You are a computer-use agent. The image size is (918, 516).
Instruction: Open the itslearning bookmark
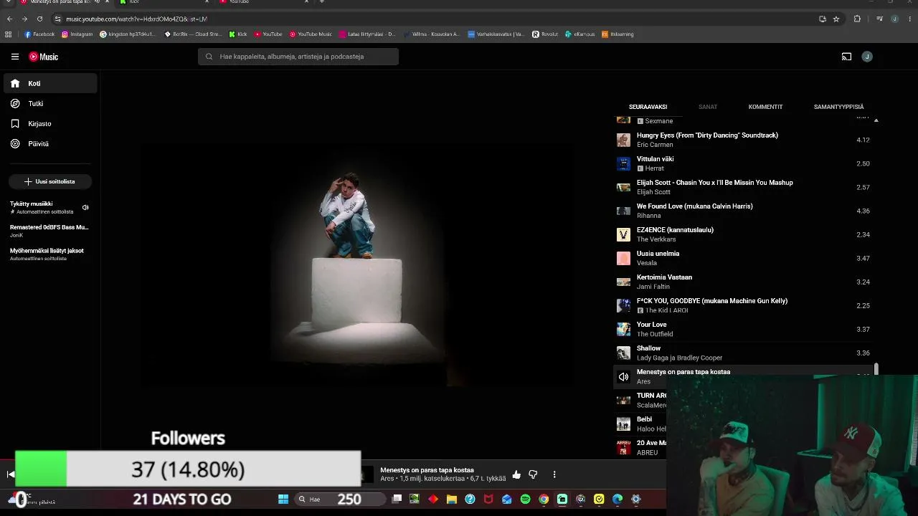(617, 34)
